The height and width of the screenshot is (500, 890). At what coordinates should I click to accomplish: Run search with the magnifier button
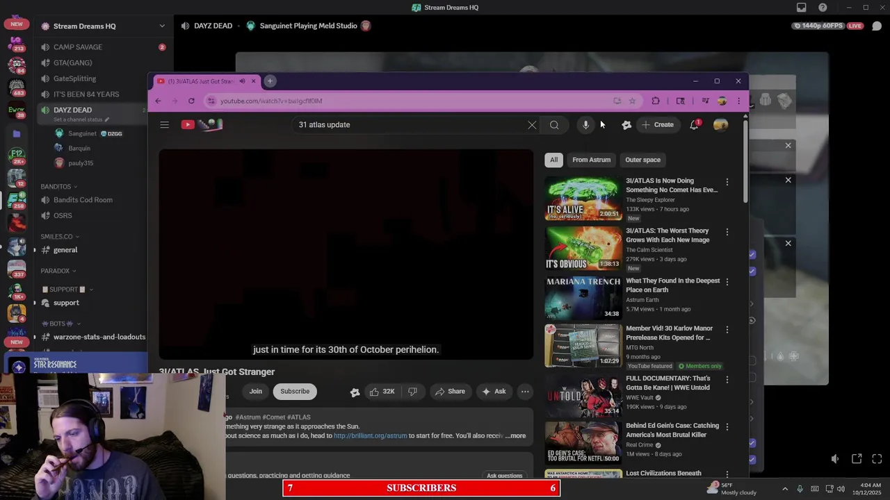tap(554, 125)
